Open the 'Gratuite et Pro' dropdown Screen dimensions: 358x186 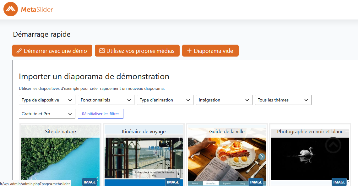(47, 114)
